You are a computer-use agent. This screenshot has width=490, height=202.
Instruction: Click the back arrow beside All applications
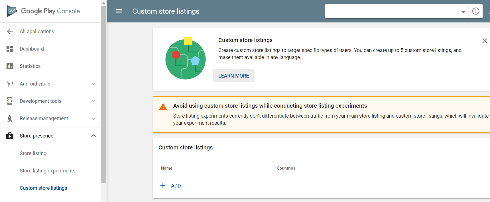click(x=10, y=31)
